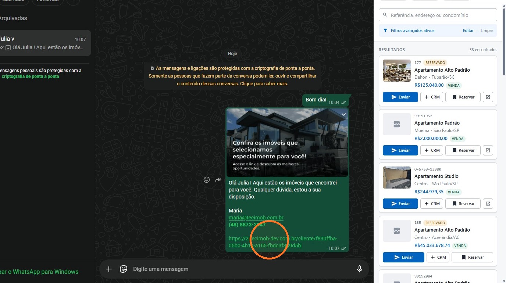
Task: Open the property banner image in the chat
Action: (287, 143)
